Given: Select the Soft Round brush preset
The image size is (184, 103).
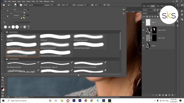Looking at the screenshot, I should (23, 37).
